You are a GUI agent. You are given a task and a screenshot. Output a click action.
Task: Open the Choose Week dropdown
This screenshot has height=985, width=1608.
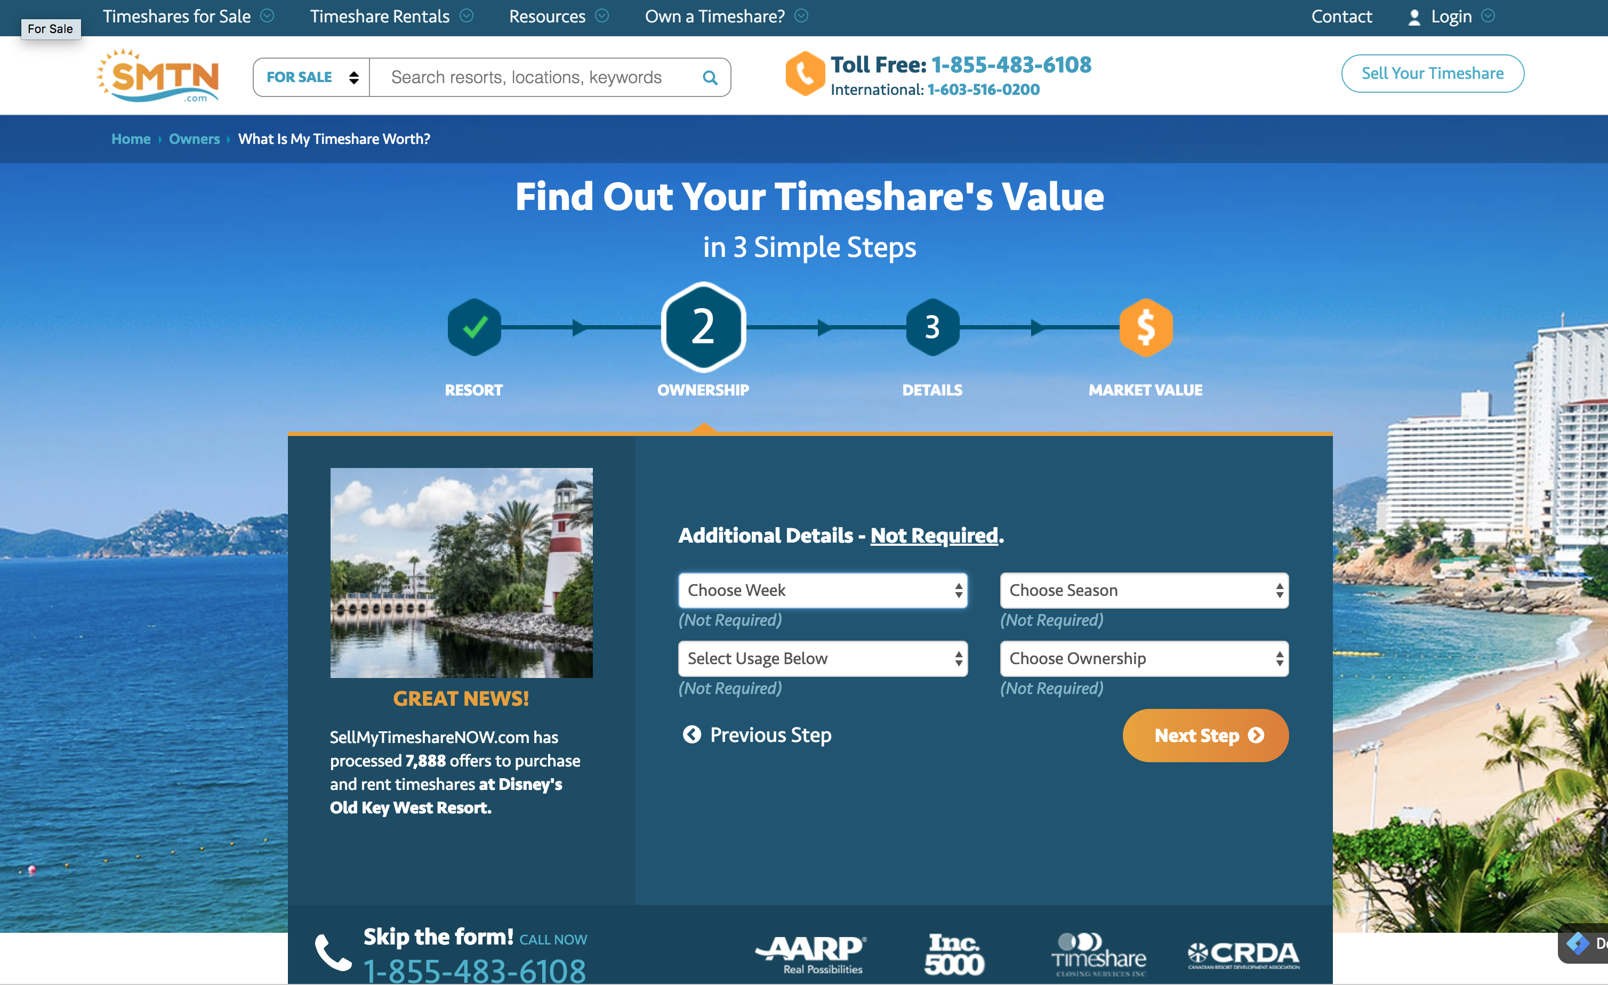click(x=823, y=591)
